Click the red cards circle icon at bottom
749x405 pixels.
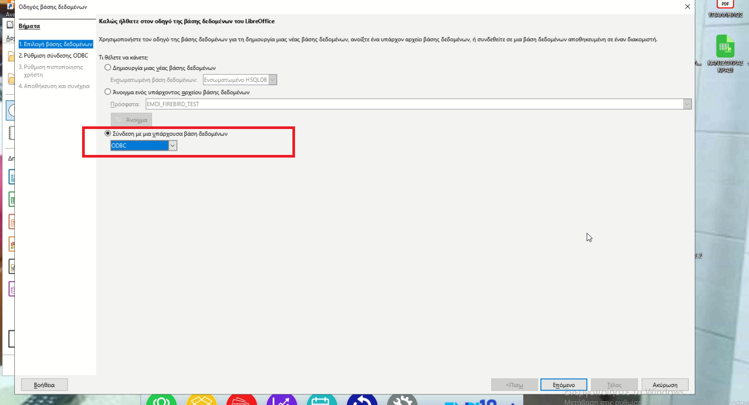(242, 400)
